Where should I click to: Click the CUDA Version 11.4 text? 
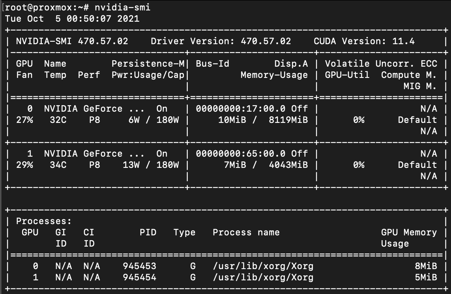pyautogui.click(x=364, y=41)
